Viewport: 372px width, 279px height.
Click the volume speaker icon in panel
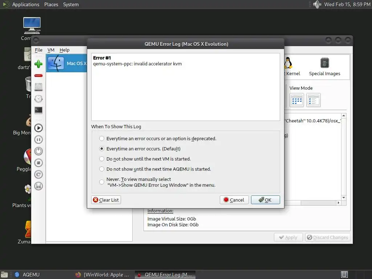coord(317,4)
